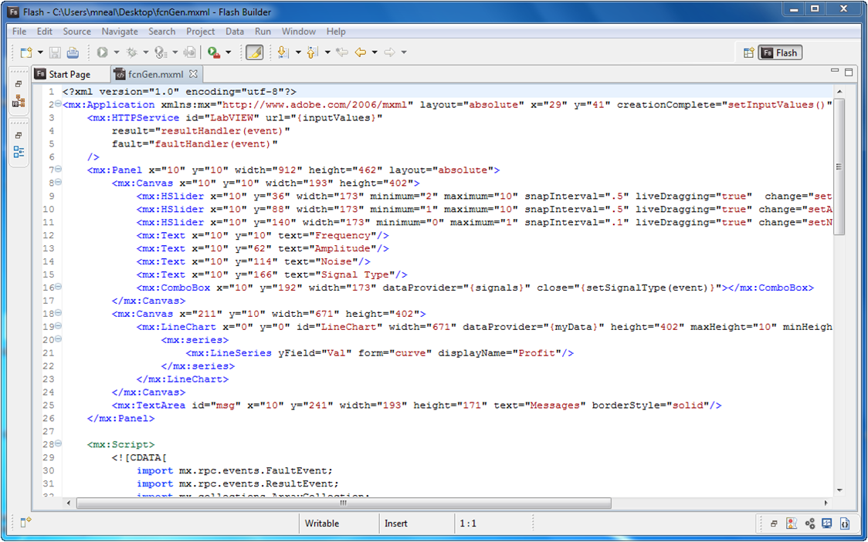Maximize the editor area pane
868x542 pixels.
(849, 72)
